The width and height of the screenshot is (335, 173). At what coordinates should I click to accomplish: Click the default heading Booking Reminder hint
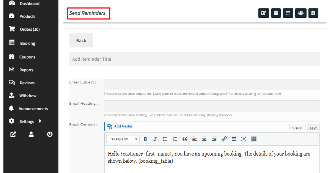tap(168, 115)
